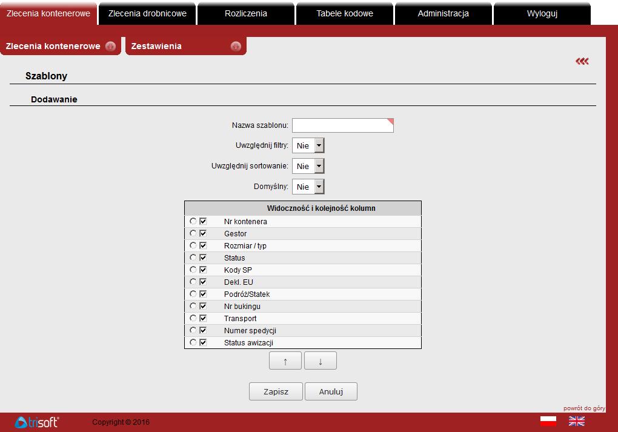The height and width of the screenshot is (432, 618).
Task: Move selected column up with arrow button
Action: (285, 361)
